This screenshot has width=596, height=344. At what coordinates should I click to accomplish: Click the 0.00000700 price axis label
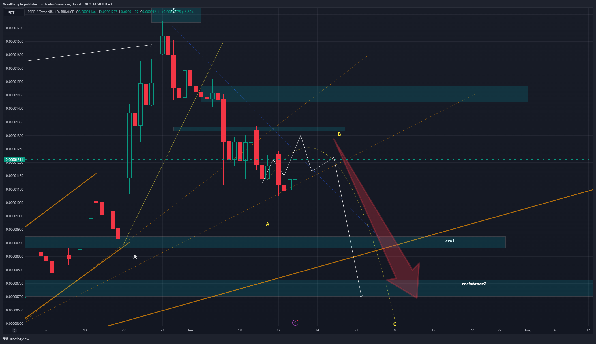15,297
